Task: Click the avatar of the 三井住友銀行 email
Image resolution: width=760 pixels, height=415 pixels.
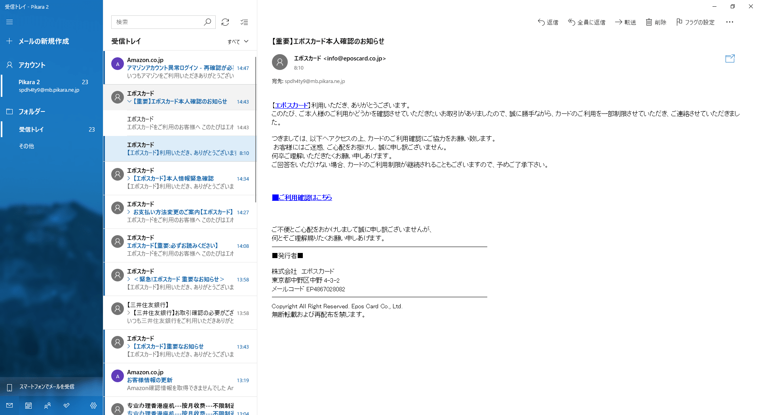Action: click(118, 309)
